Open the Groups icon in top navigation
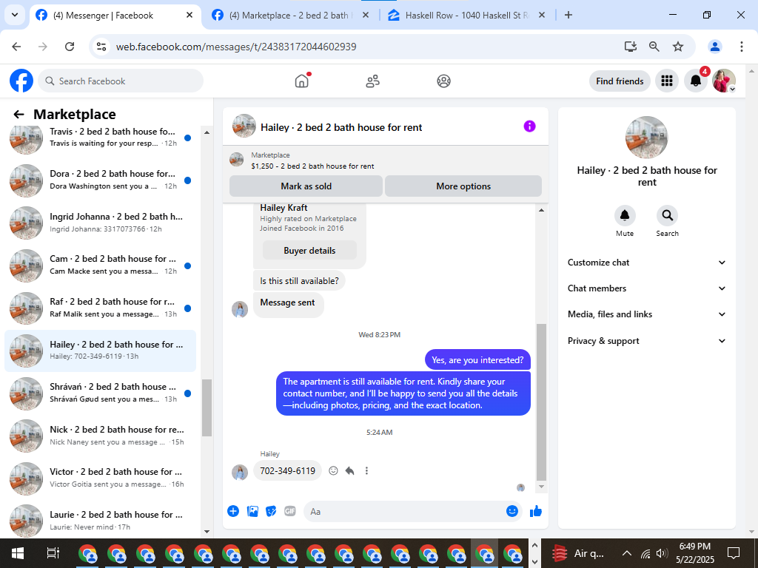Viewport: 758px width, 568px height. (x=444, y=81)
